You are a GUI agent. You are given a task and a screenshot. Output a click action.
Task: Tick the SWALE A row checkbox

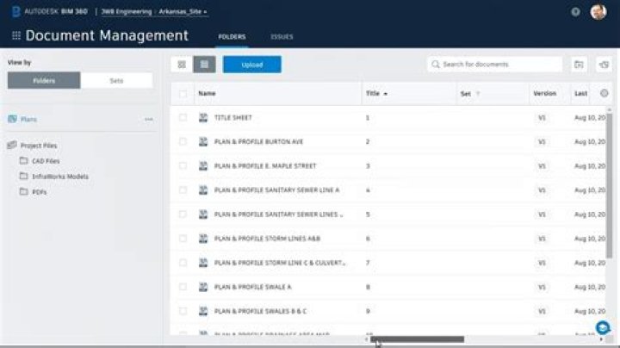point(183,287)
